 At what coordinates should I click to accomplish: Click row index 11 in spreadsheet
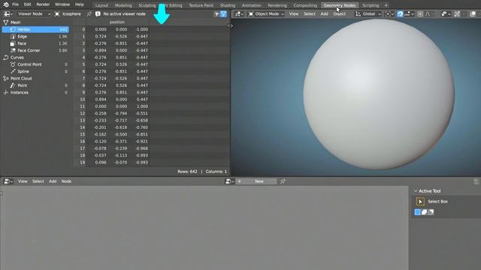click(x=82, y=106)
